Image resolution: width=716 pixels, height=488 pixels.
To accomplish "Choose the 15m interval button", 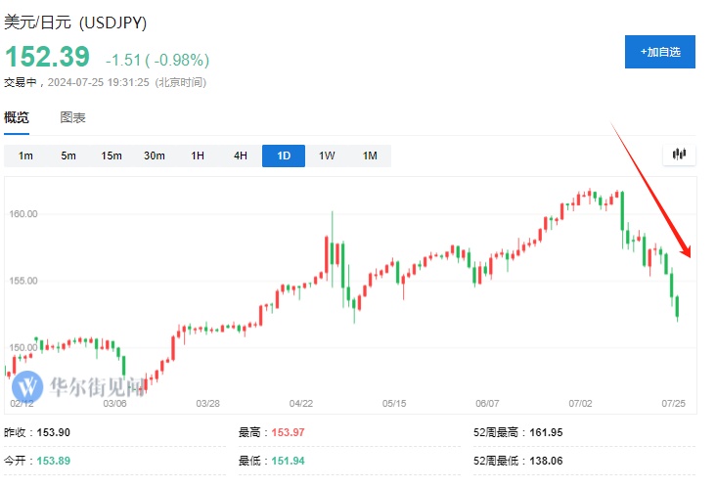I will [112, 155].
